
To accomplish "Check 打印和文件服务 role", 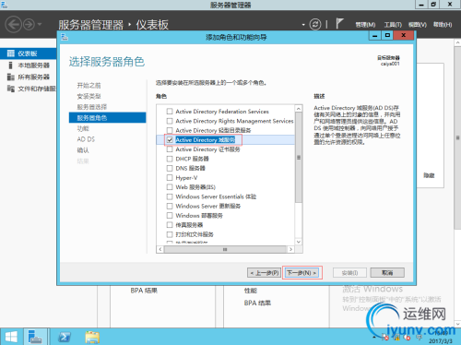I will pos(170,234).
